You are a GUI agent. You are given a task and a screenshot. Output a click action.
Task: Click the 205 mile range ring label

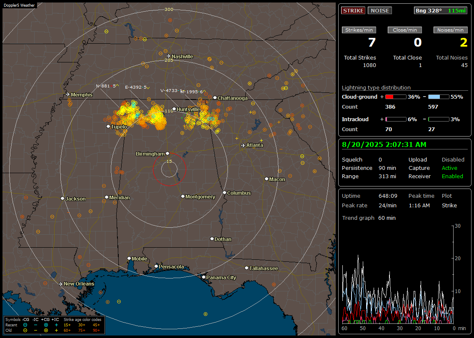169,60
